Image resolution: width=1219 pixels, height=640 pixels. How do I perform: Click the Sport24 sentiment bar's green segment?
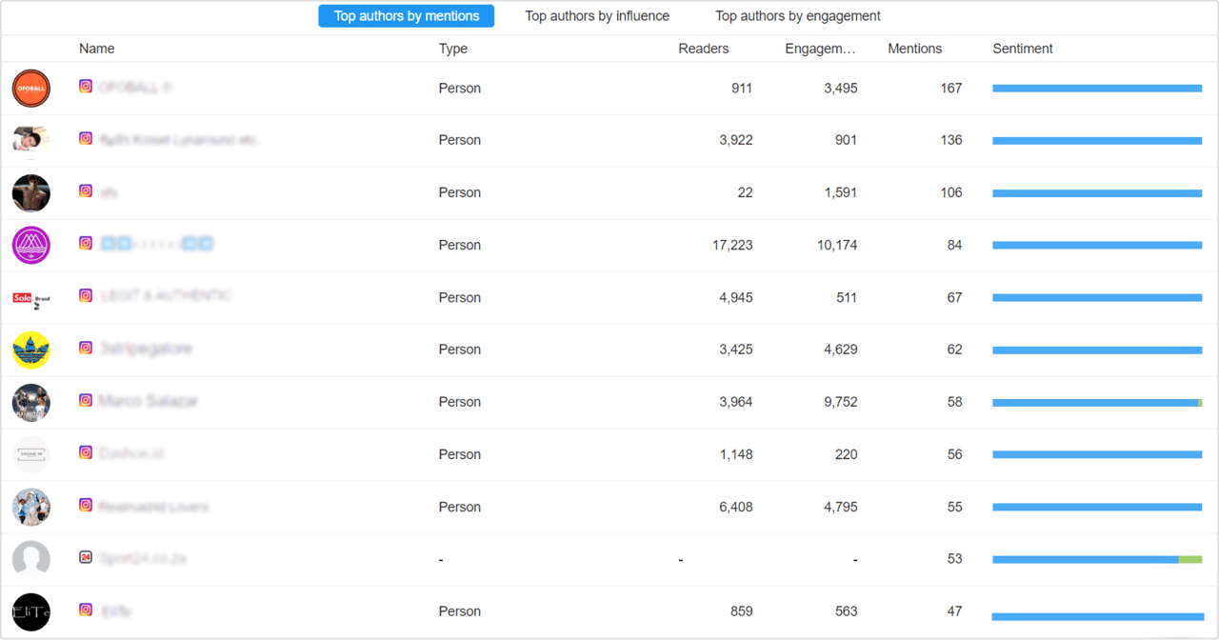[1189, 559]
